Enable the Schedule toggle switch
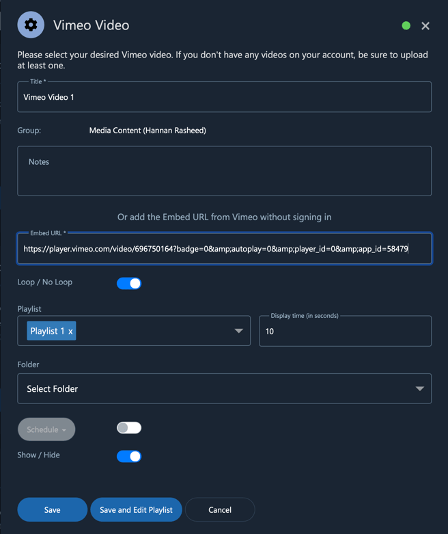Viewport: 448px width, 534px height. tap(129, 428)
